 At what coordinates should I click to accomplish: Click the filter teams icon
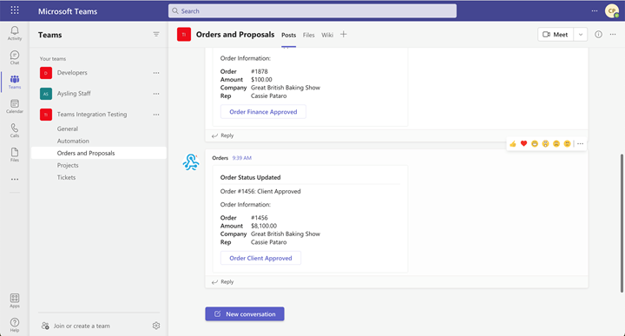156,34
